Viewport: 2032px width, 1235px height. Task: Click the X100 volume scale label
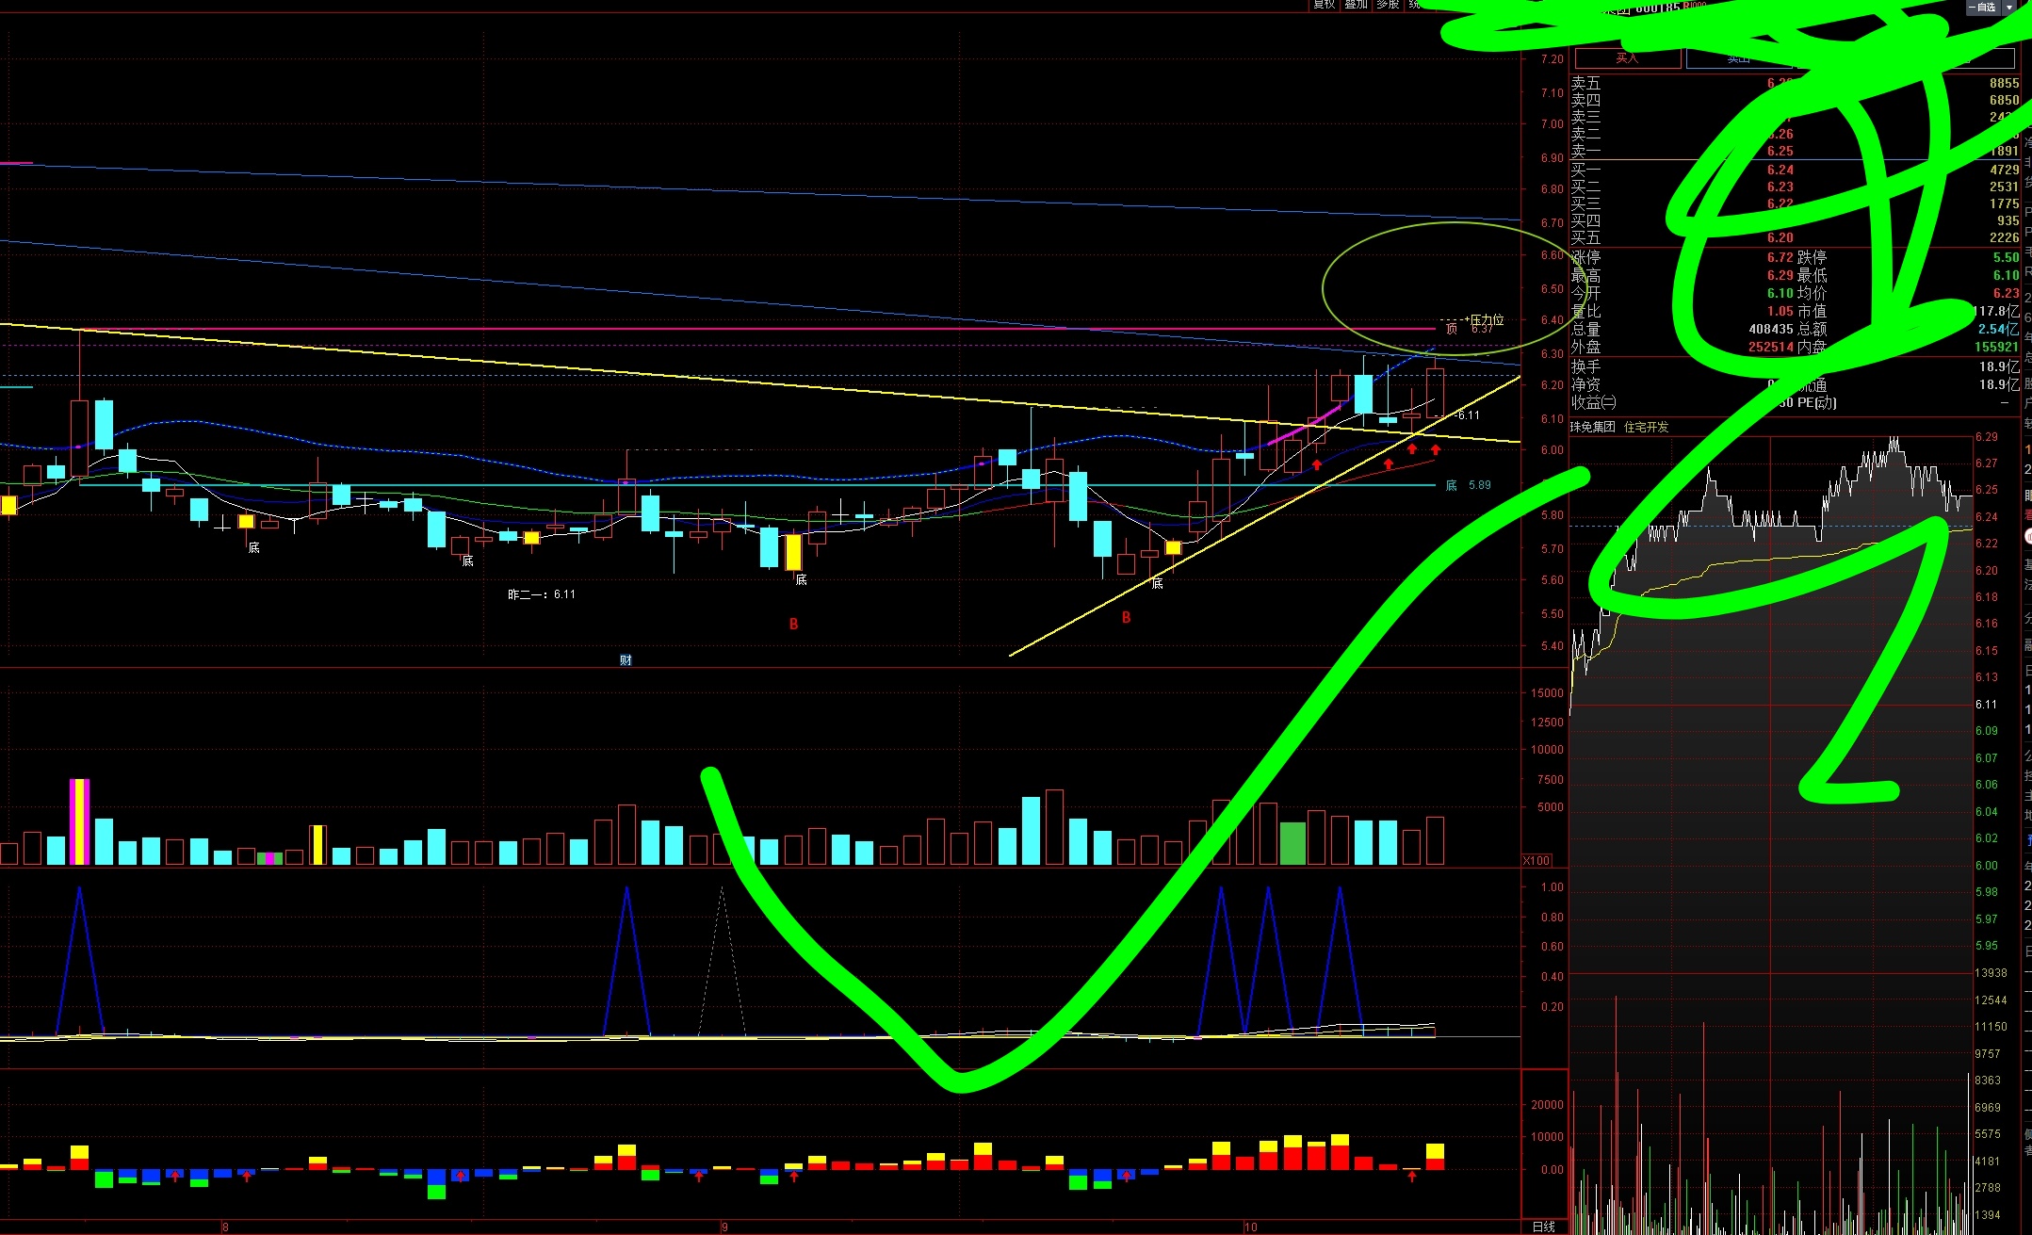pos(1536,860)
